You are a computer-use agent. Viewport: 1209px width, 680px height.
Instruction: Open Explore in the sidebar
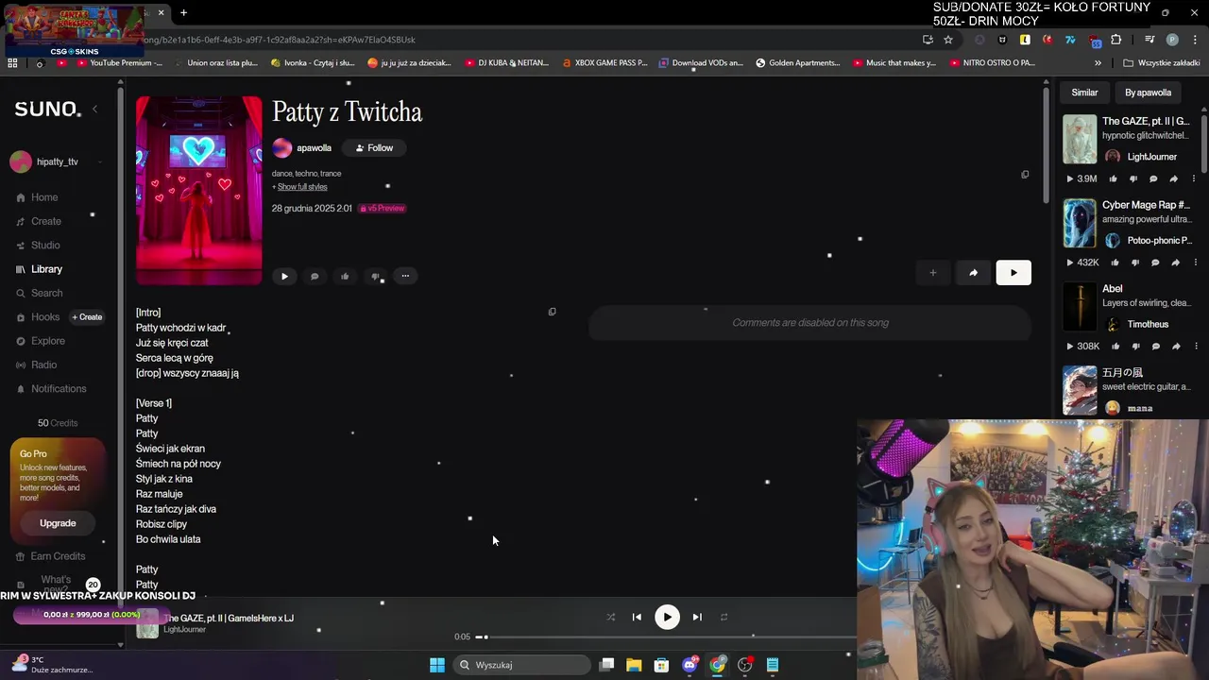pos(47,341)
